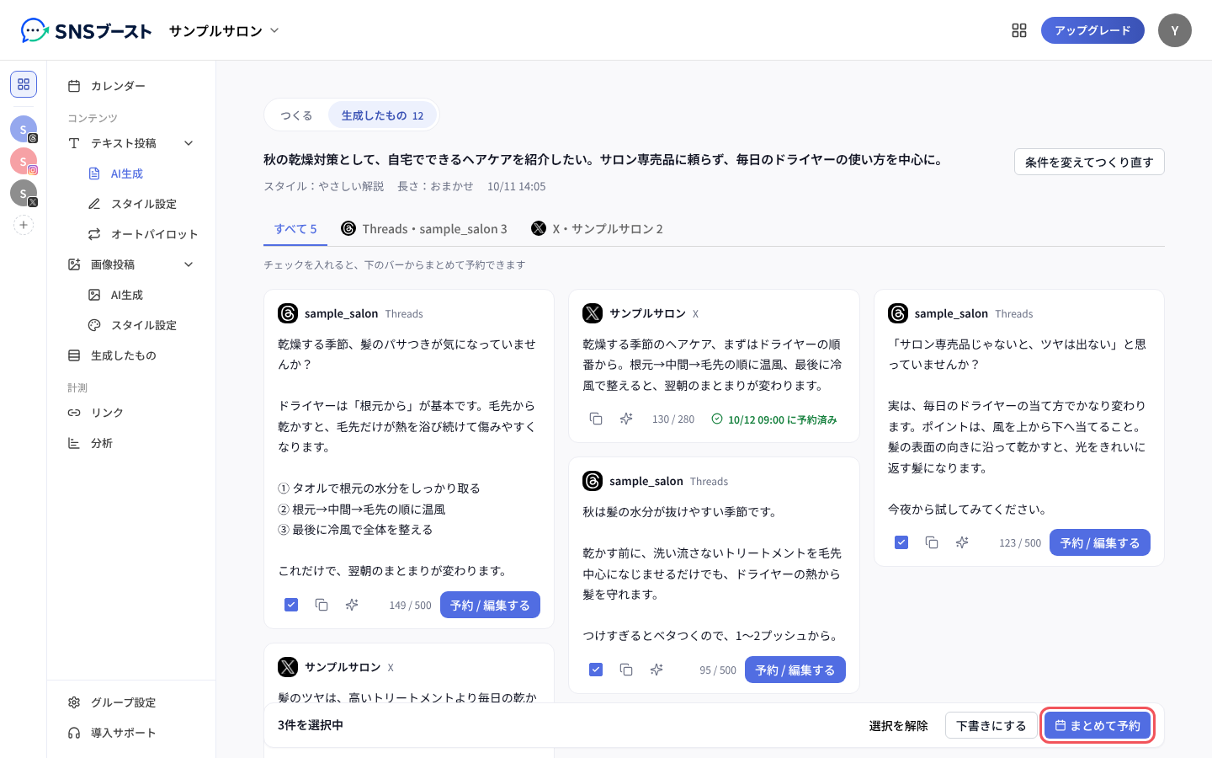
Task: Open the サンプルサロン workspace dropdown
Action: (224, 31)
